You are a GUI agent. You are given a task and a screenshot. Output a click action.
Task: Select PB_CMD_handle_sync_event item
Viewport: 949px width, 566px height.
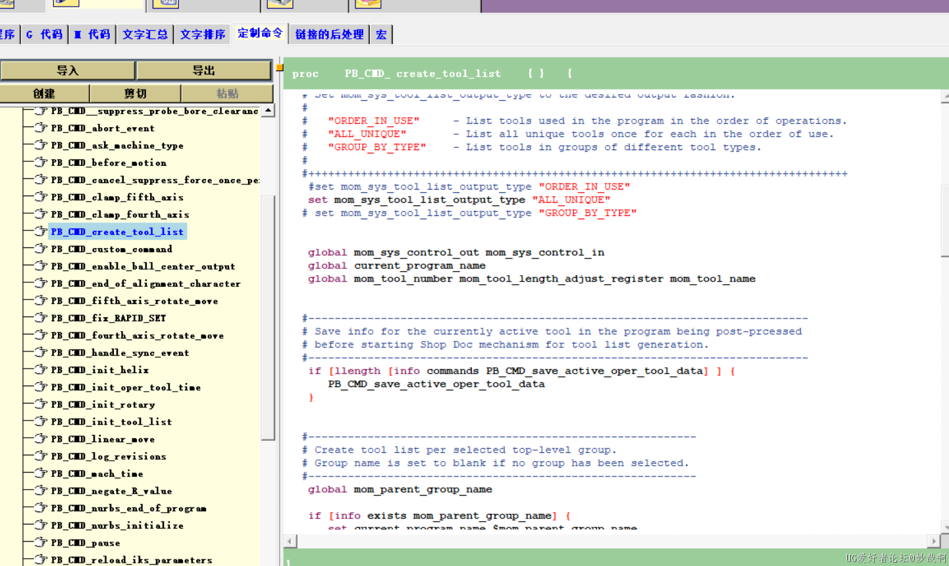[x=120, y=353]
